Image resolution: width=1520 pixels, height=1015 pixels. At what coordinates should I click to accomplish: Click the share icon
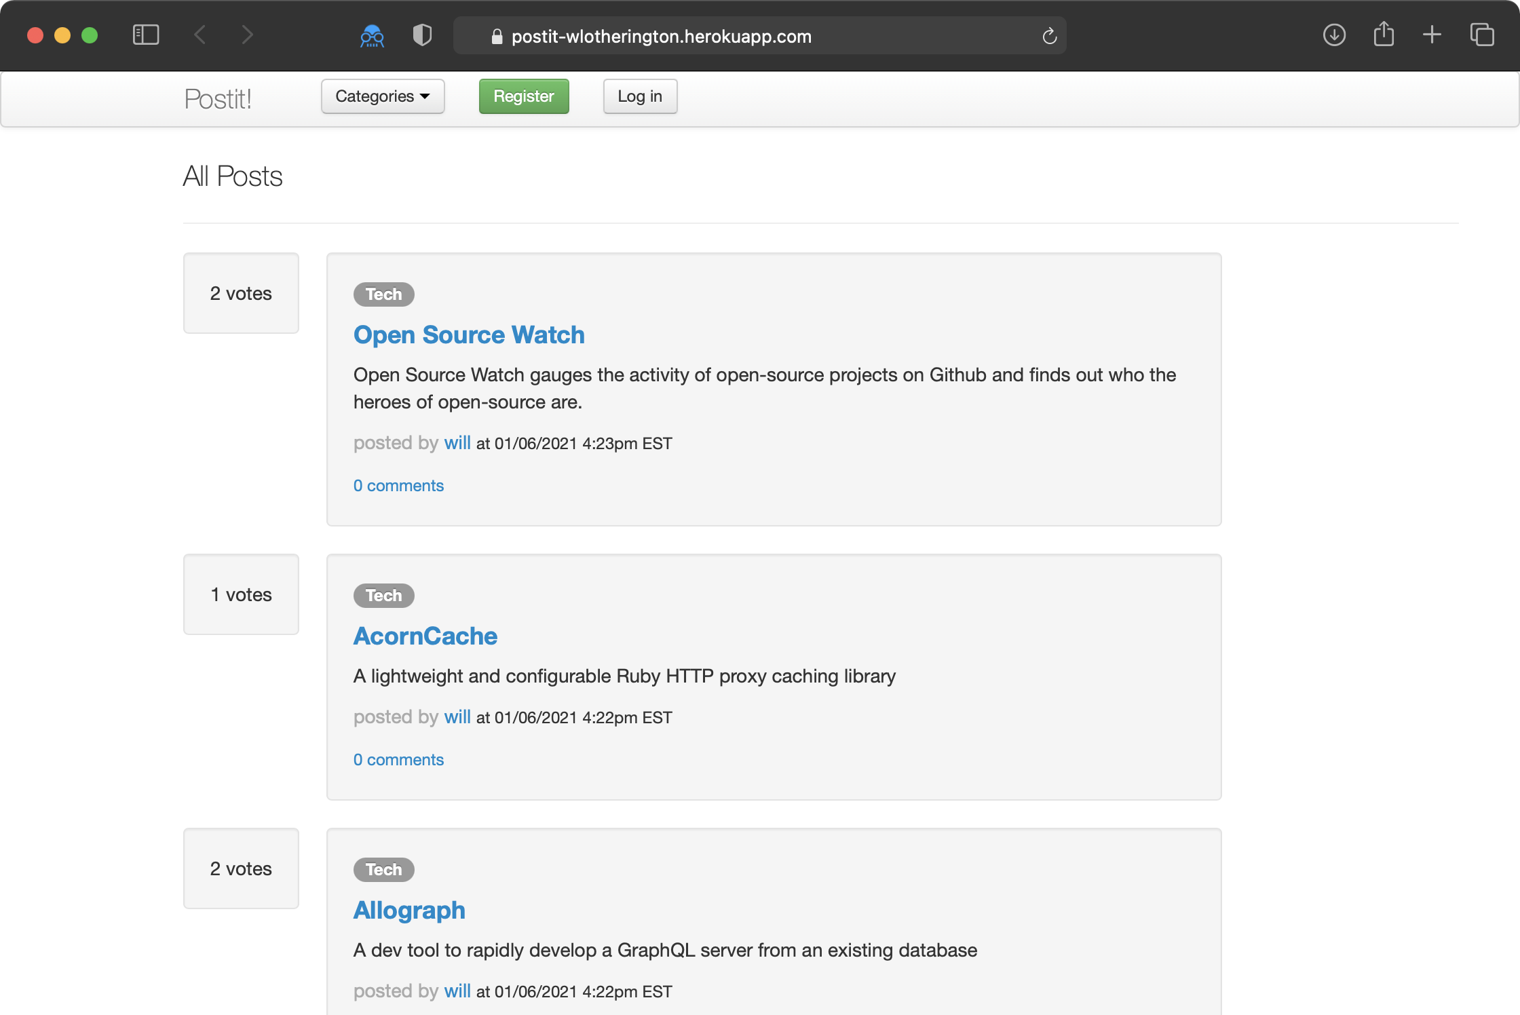coord(1384,35)
